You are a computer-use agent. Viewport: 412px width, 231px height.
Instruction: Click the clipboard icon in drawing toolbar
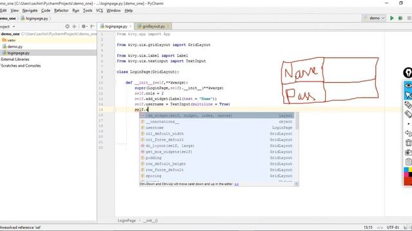(408, 162)
